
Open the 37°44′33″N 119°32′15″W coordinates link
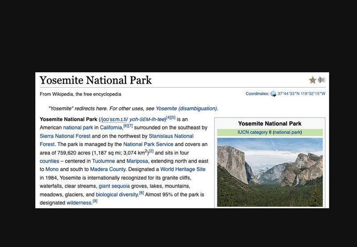302,94
